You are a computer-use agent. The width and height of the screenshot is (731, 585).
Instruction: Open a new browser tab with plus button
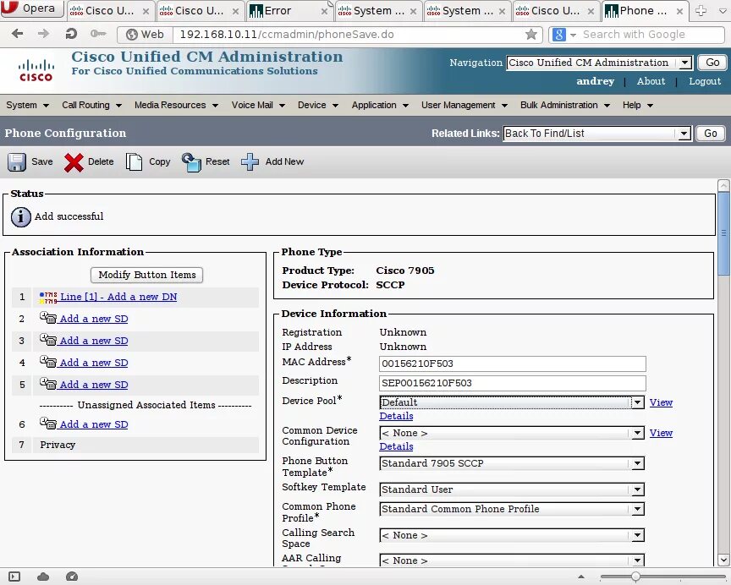(x=701, y=11)
